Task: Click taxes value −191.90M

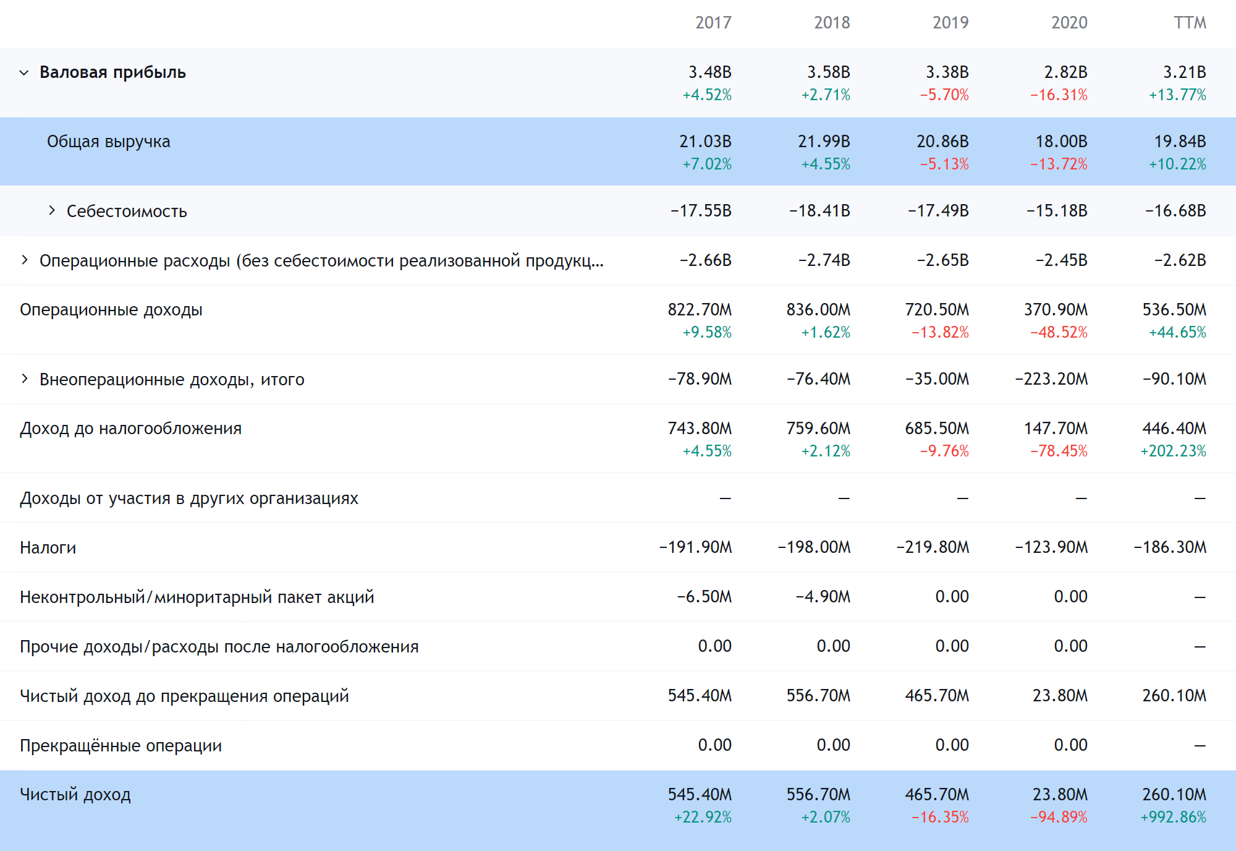Action: 695,547
